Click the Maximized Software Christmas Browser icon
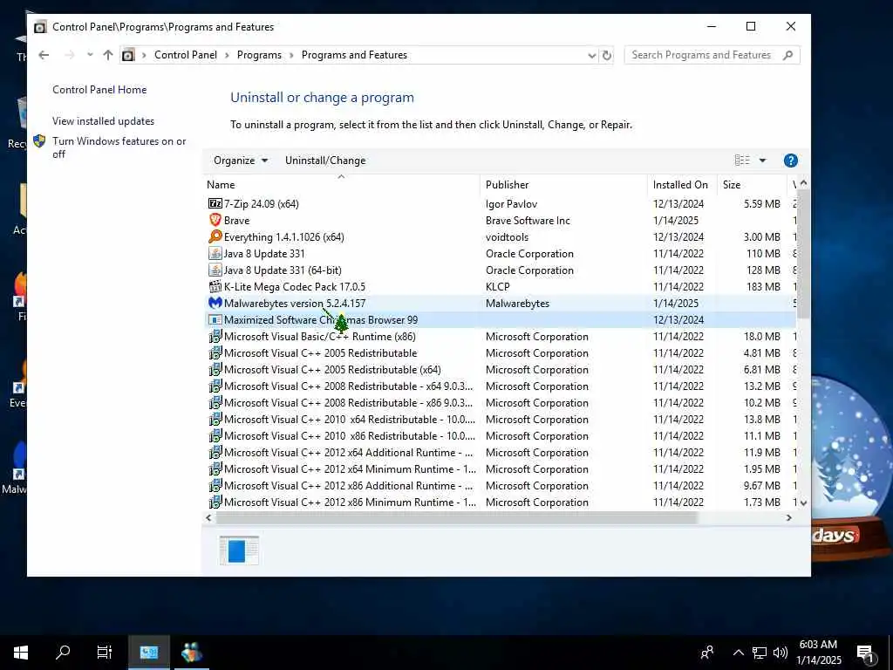This screenshot has width=893, height=670. (215, 319)
